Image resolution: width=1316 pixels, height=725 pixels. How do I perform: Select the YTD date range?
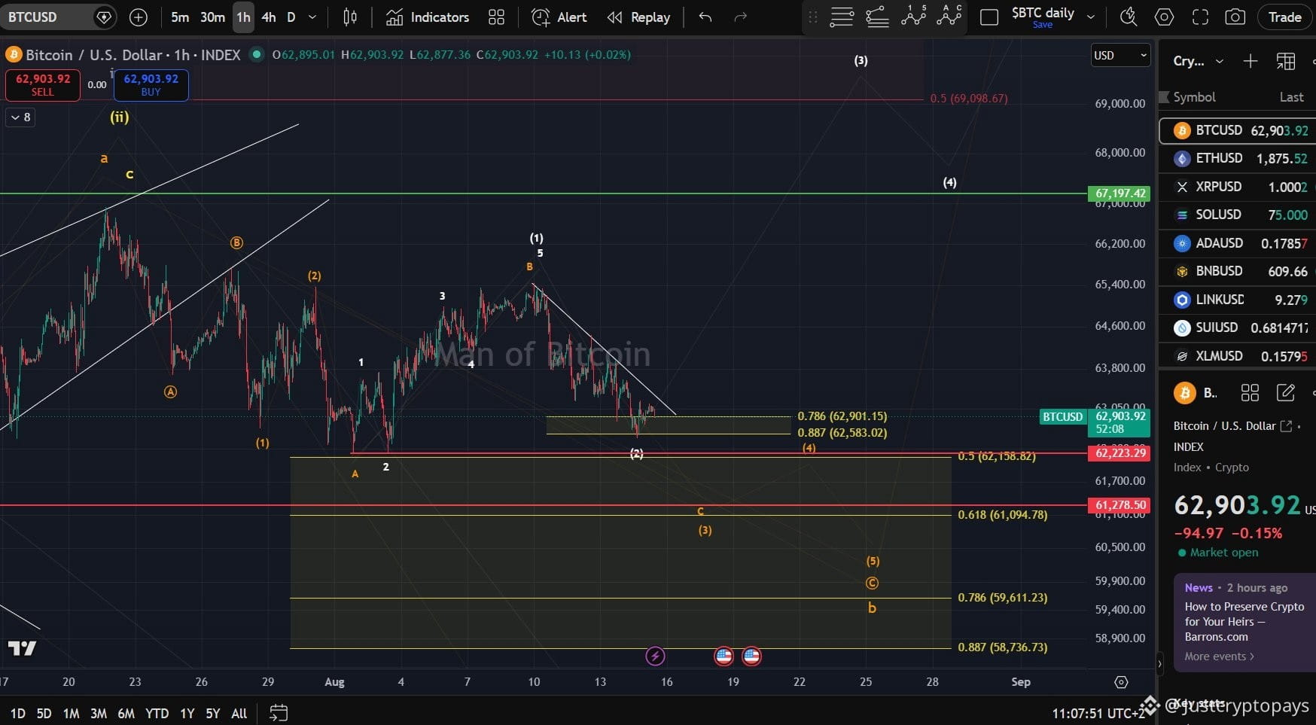coord(157,713)
